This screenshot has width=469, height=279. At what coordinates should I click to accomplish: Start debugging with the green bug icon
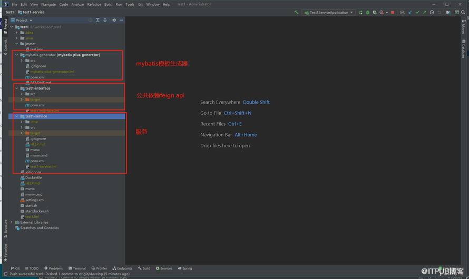click(368, 12)
